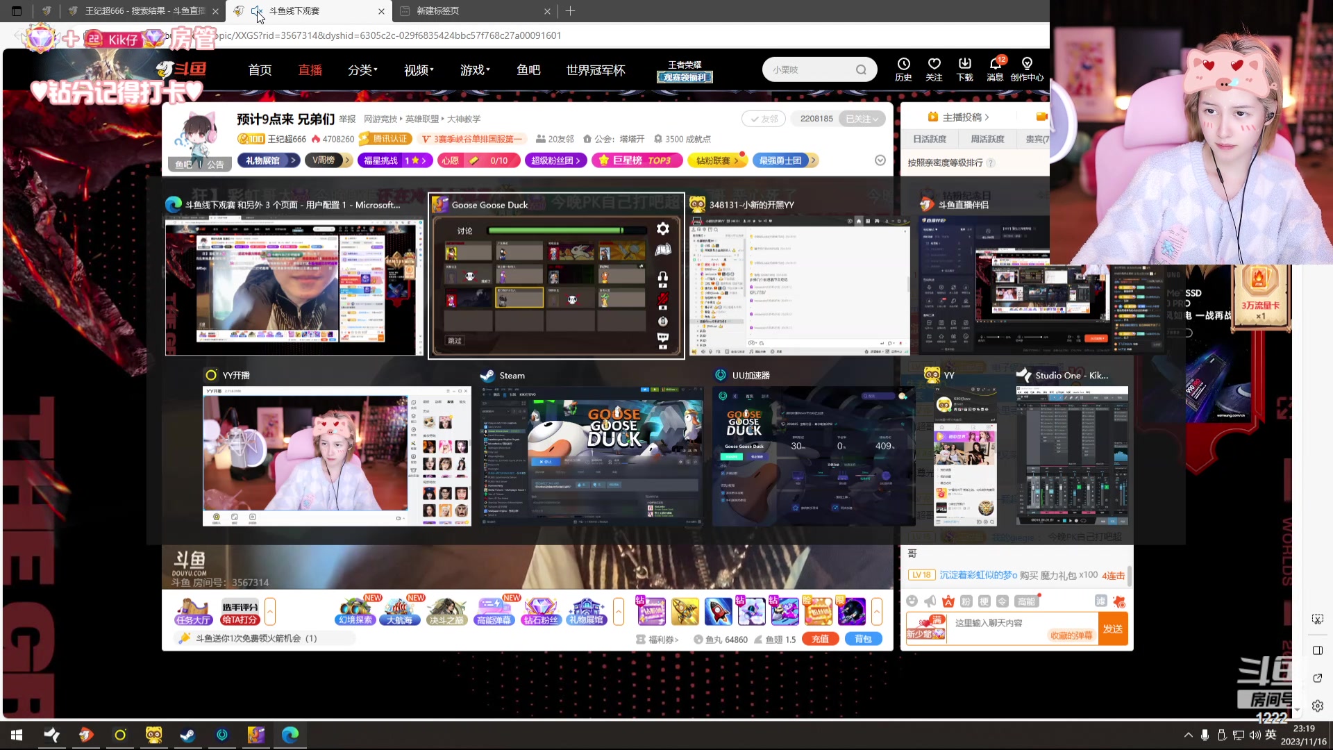Click the Microsoft Edge taskbar icon
The height and width of the screenshot is (750, 1333).
pos(290,735)
